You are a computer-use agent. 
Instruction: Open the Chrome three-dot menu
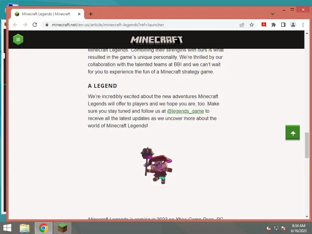303,25
